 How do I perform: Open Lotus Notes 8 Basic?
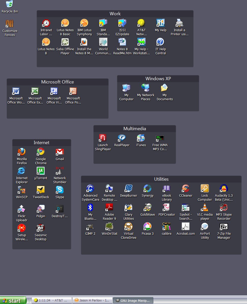pyautogui.click(x=65, y=23)
